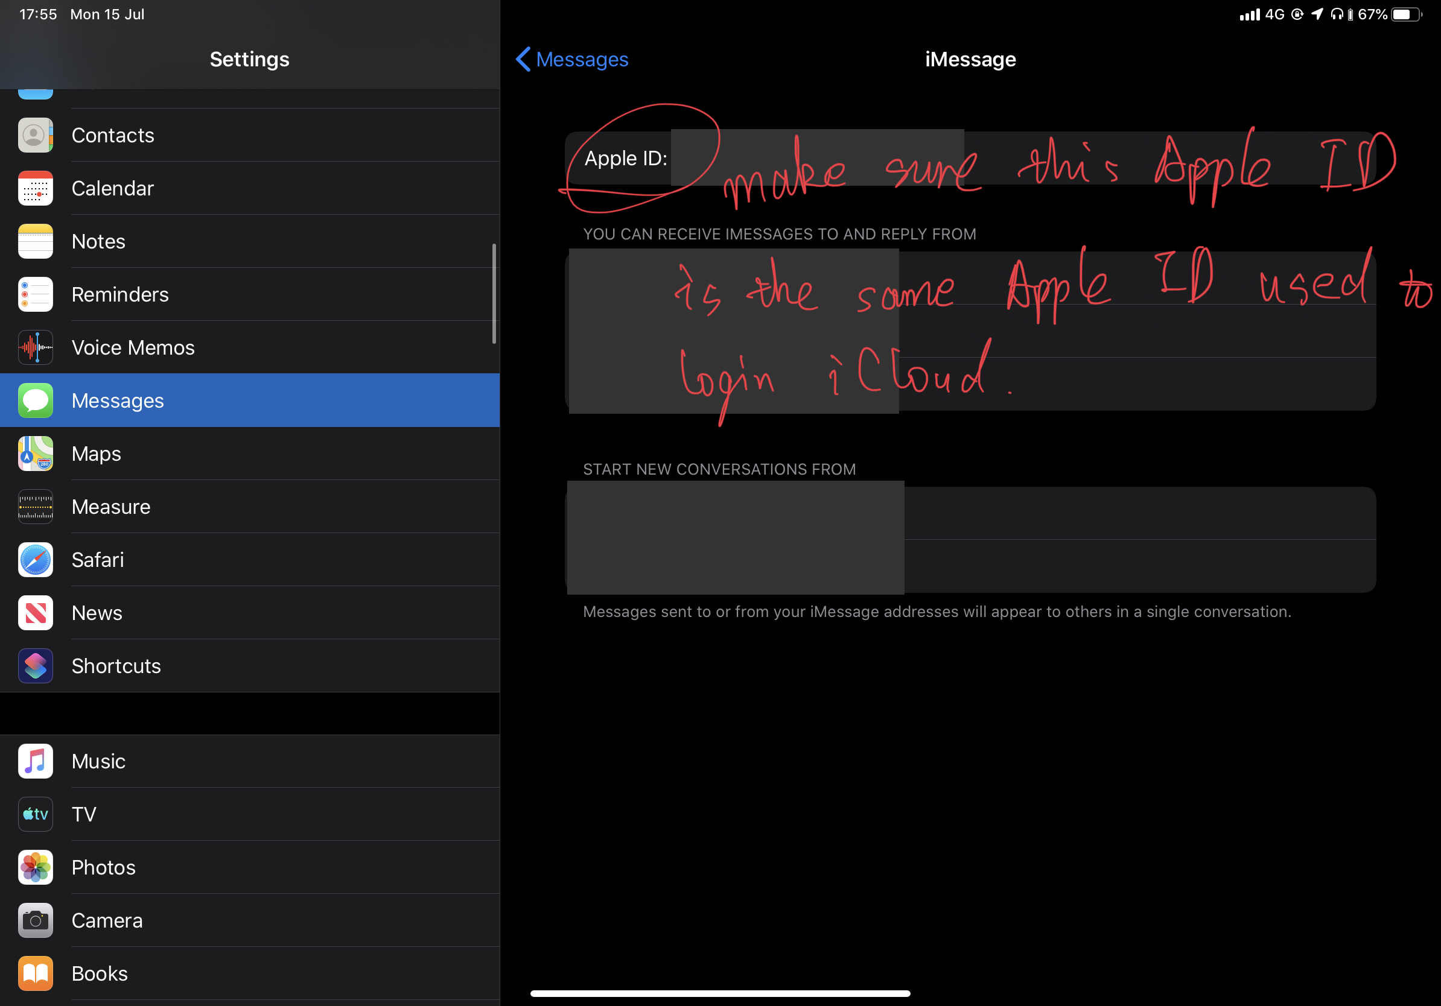Tap the Apple ID row
The height and width of the screenshot is (1006, 1441).
pos(970,158)
